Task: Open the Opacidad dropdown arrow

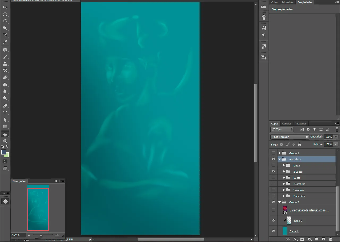Action: (x=336, y=137)
